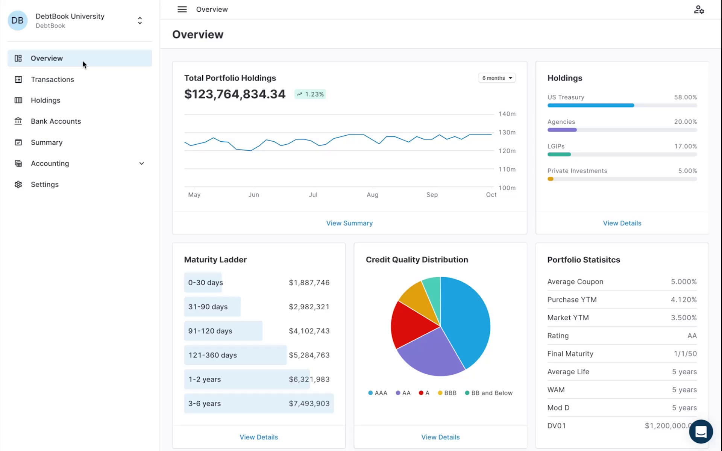Open the DebtBook University organization switcher
This screenshot has width=722, height=451.
coord(140,21)
